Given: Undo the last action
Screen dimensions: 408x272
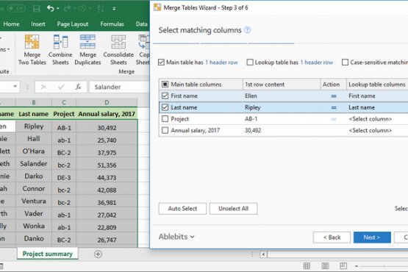Looking at the screenshot, I should [x=51, y=9].
